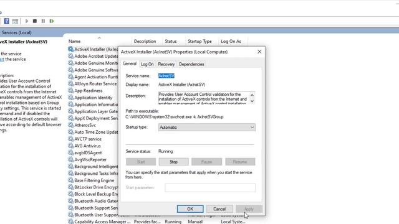Select gear icon of AVCTP service row
The image size is (399, 224).
coord(70,139)
